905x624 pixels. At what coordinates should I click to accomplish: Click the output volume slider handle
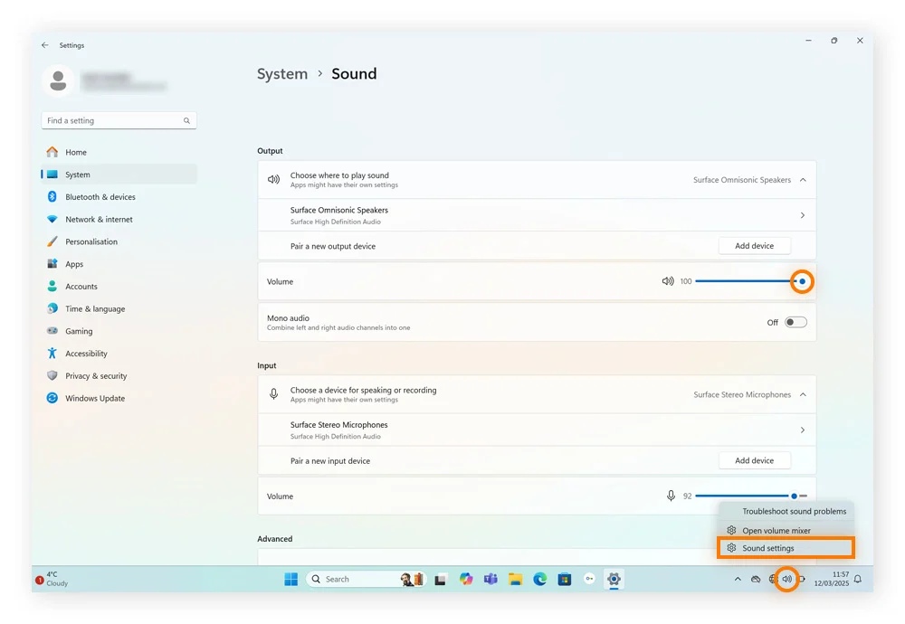point(802,281)
